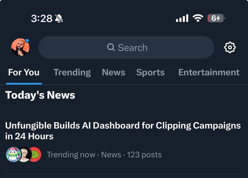
Task: Select the For You tab
Action: [24, 72]
